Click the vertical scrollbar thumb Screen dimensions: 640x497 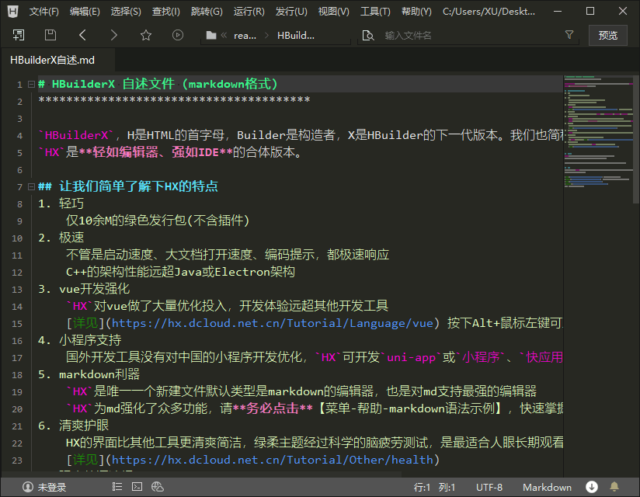pos(636,139)
